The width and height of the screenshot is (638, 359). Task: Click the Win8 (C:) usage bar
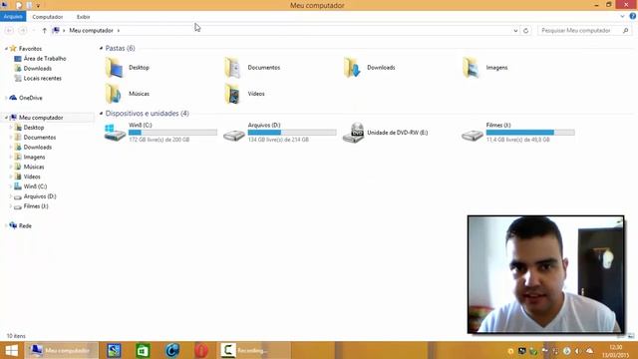(x=172, y=133)
